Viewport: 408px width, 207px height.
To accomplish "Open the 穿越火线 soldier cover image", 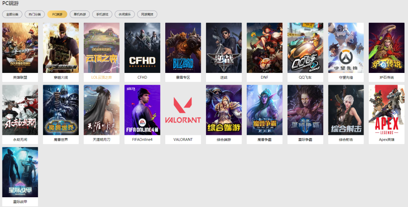I will point(61,48).
